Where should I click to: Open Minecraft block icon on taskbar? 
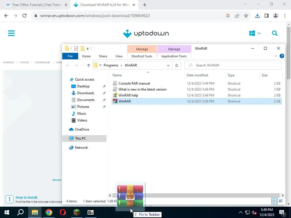77,212
